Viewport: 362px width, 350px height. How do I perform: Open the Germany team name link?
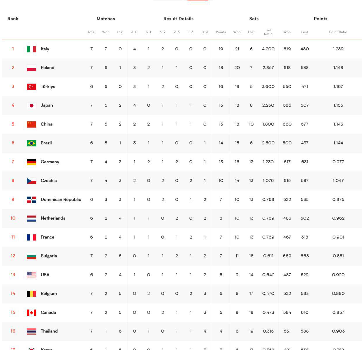50,162
